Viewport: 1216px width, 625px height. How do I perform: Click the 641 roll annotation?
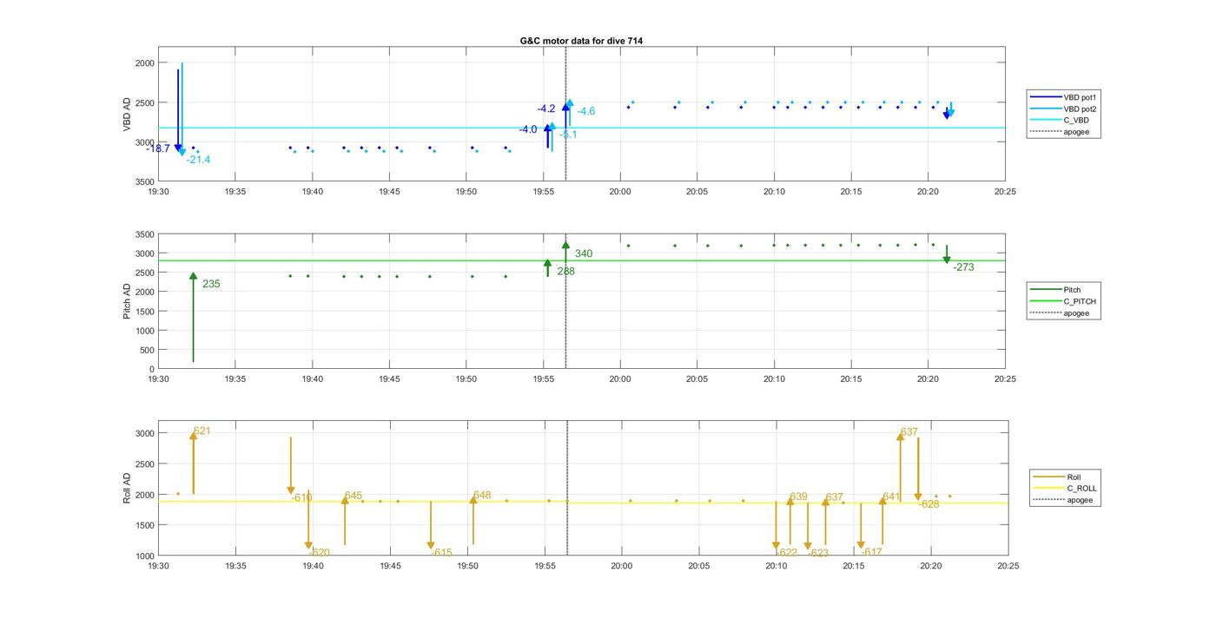(891, 497)
